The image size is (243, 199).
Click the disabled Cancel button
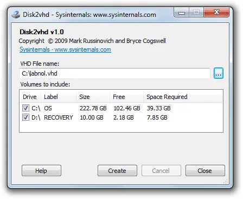pos(161,171)
